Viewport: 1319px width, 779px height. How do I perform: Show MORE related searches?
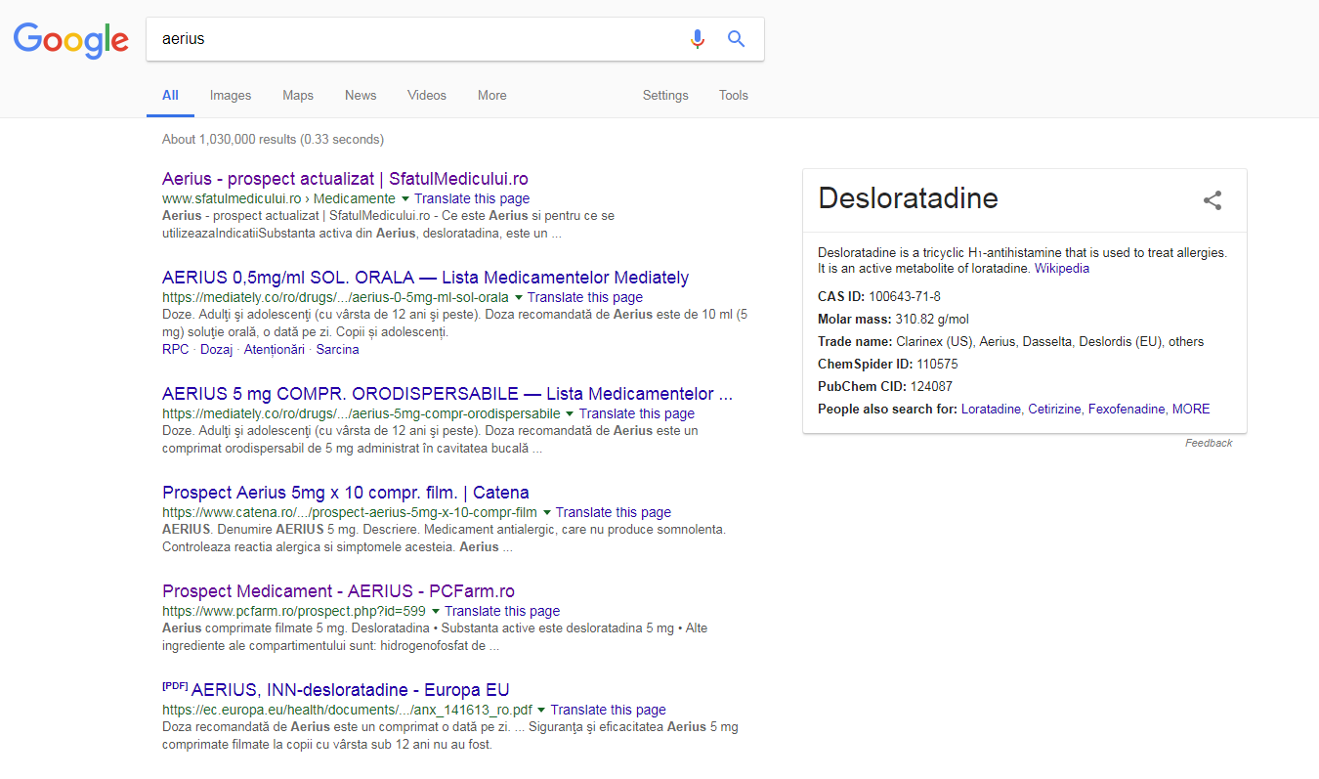[x=1191, y=410]
